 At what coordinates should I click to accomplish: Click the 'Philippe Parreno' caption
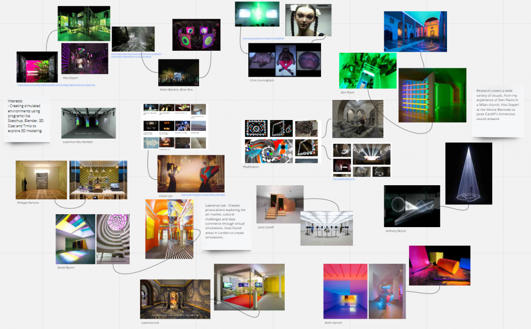click(28, 203)
